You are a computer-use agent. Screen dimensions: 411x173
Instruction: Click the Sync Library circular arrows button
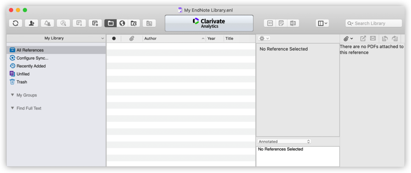coord(16,23)
